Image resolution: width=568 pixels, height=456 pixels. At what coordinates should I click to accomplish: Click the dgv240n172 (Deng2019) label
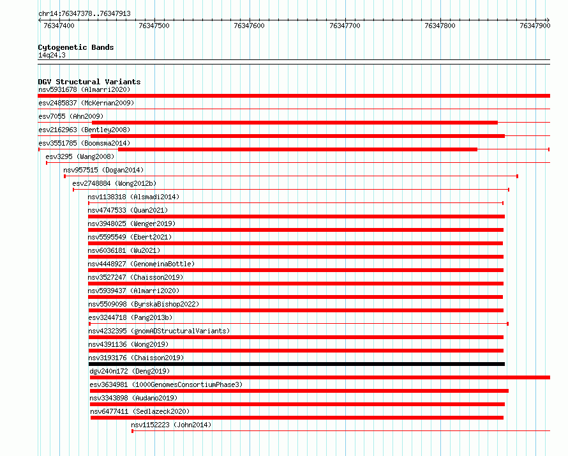point(130,371)
